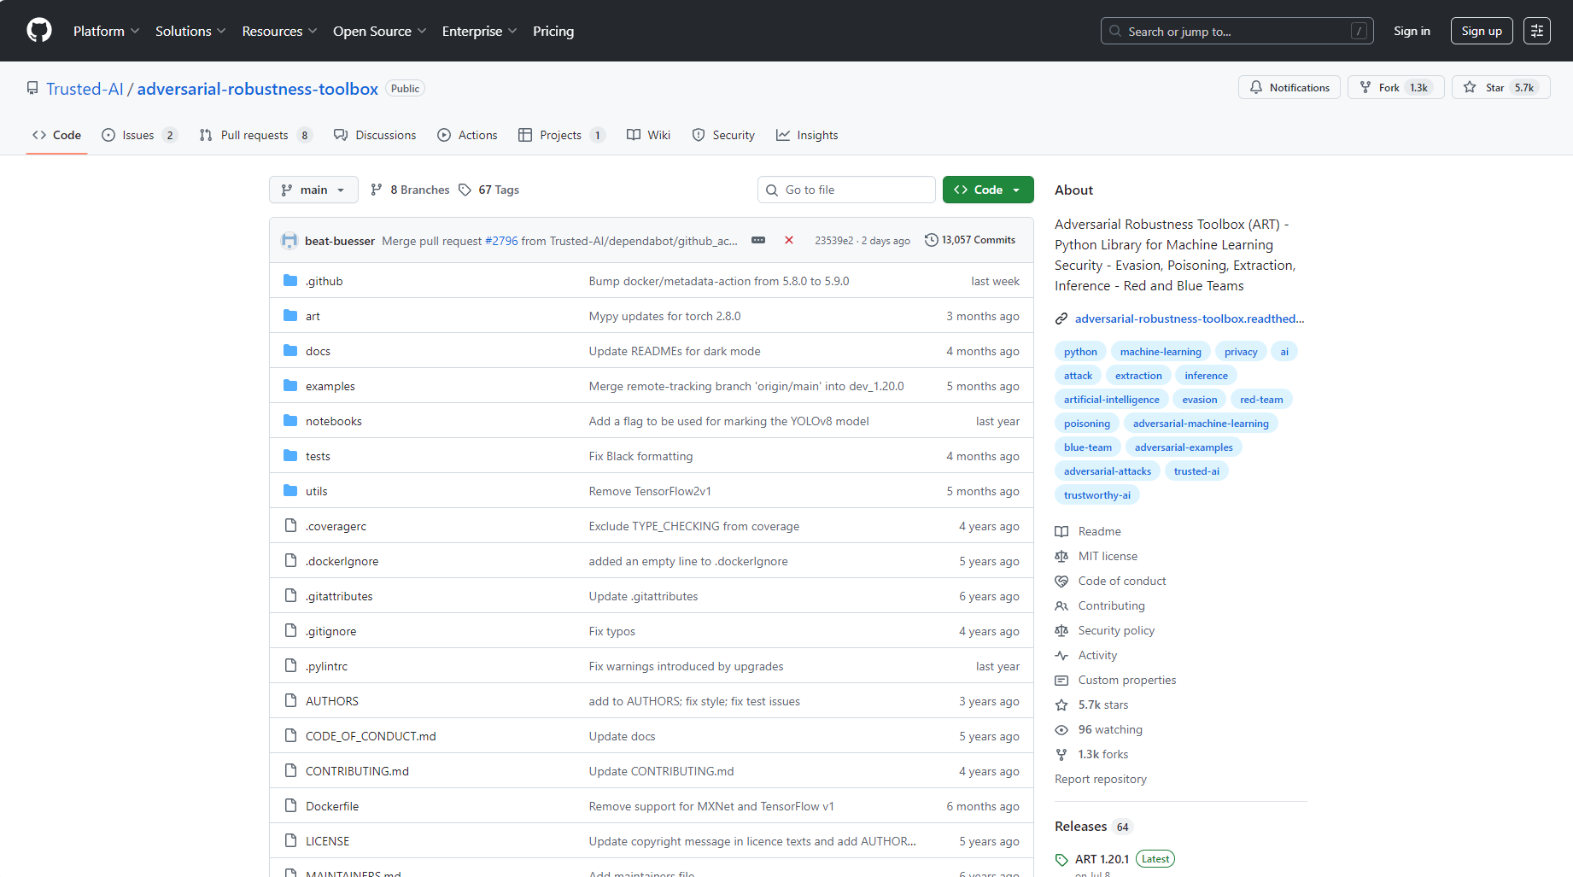1573x877 pixels.
Task: Expand commit message ellipsis icon
Action: pyautogui.click(x=758, y=241)
